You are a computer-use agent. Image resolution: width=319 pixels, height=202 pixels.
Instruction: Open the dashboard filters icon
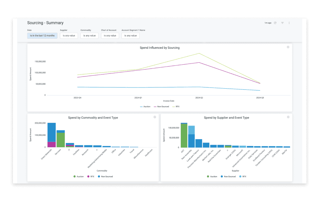click(282, 23)
